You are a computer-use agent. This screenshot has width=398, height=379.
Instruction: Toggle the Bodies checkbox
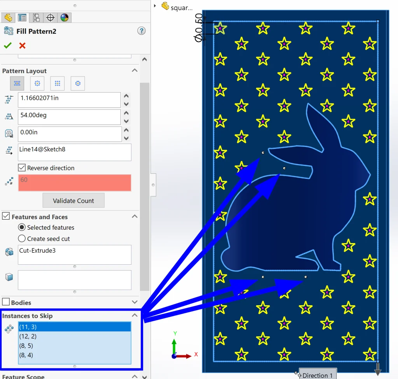tap(6, 302)
